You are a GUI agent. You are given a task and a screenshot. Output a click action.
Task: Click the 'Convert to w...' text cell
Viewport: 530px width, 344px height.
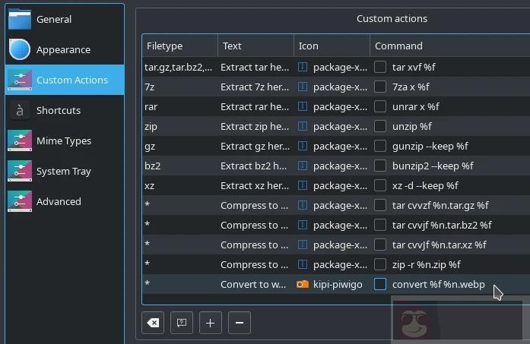[255, 284]
